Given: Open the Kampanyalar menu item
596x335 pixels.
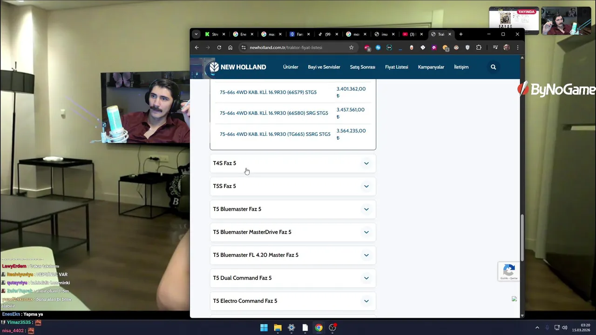Looking at the screenshot, I should (x=431, y=67).
